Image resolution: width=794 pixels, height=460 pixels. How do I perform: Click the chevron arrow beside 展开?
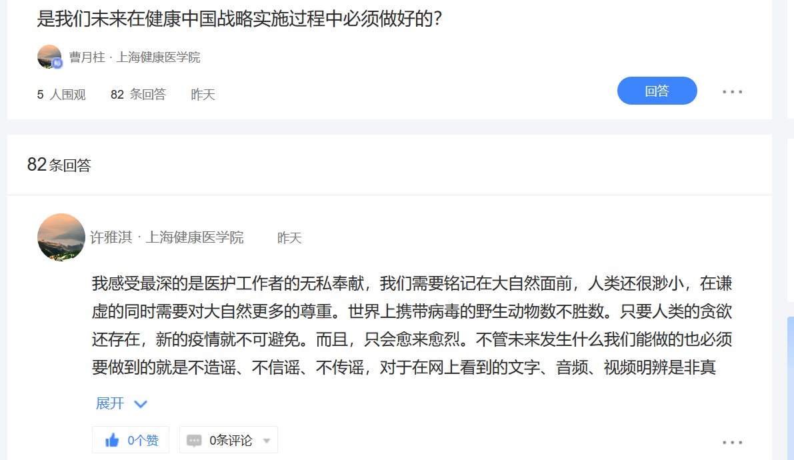[x=141, y=404]
